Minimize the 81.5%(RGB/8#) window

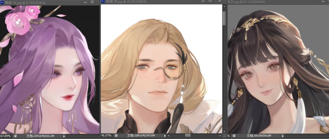point(323,1)
